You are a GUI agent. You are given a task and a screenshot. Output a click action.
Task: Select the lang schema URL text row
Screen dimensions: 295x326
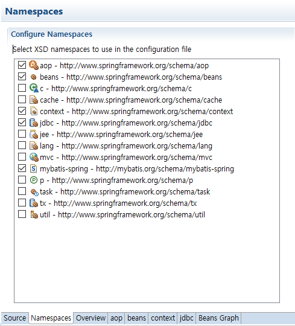tap(126, 145)
